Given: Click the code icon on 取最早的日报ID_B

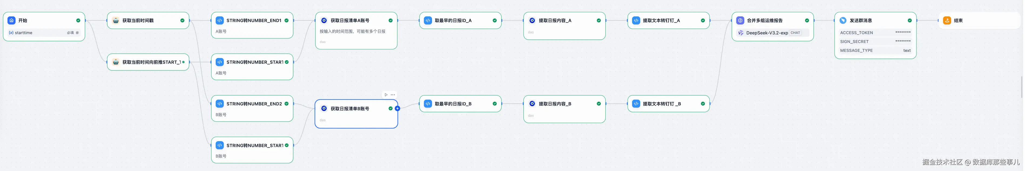Looking at the screenshot, I should point(428,104).
